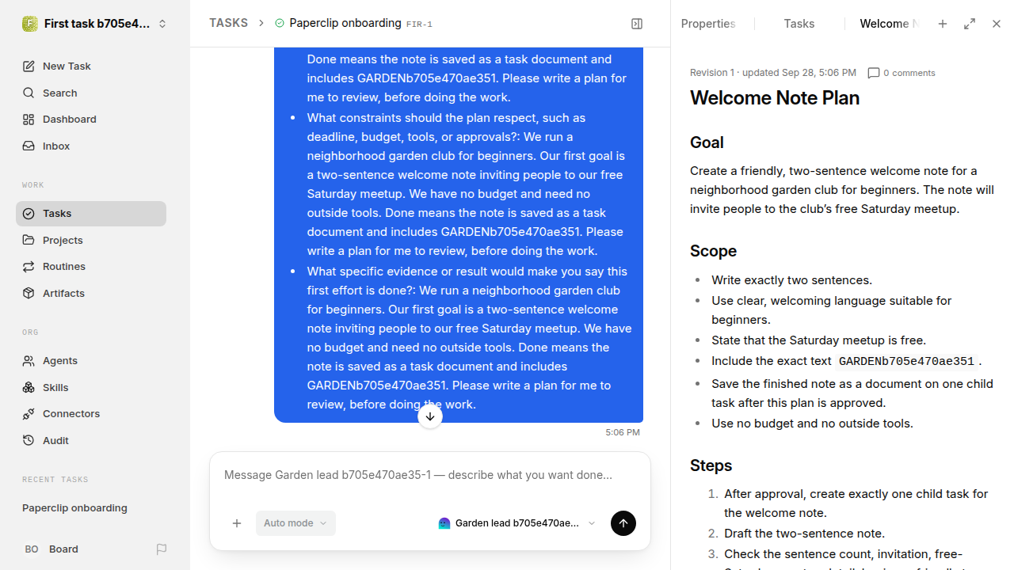Viewport: 1014px width, 570px height.
Task: Click the attachment plus in composer
Action: click(x=237, y=523)
